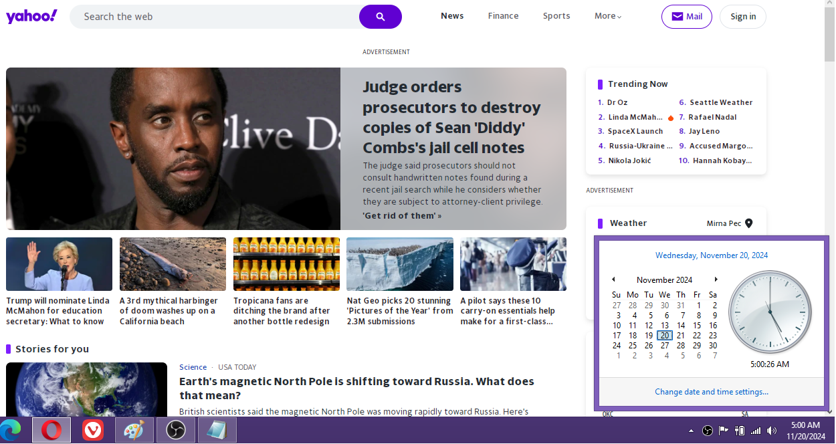Click the Earth globe story image
This screenshot has width=836, height=444.
(x=86, y=390)
